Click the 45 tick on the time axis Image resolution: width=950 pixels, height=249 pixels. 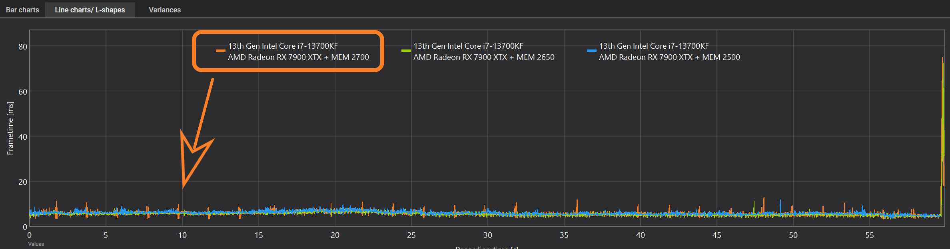pos(717,235)
